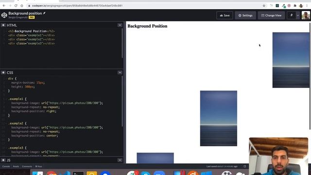
Task: Open the Comments panel
Action: [x=27, y=166]
